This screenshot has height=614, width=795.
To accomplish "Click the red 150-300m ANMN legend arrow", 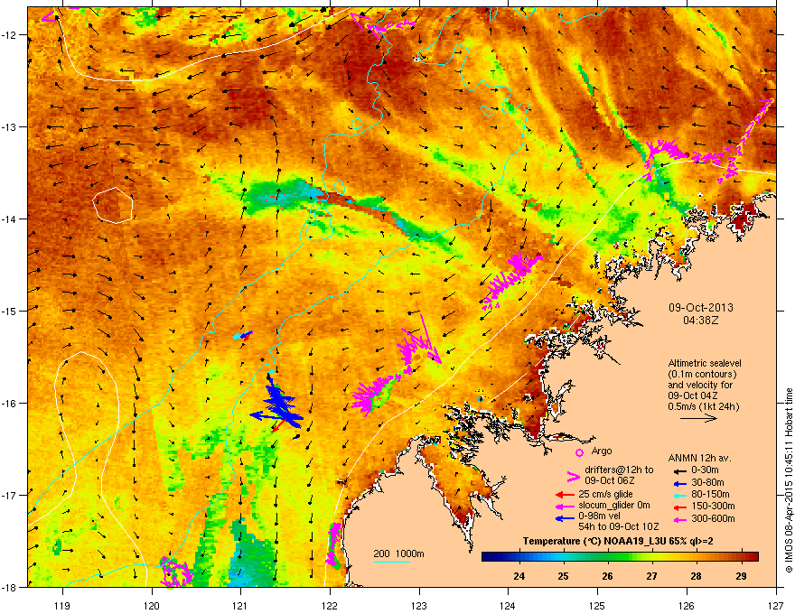I will pyautogui.click(x=680, y=506).
